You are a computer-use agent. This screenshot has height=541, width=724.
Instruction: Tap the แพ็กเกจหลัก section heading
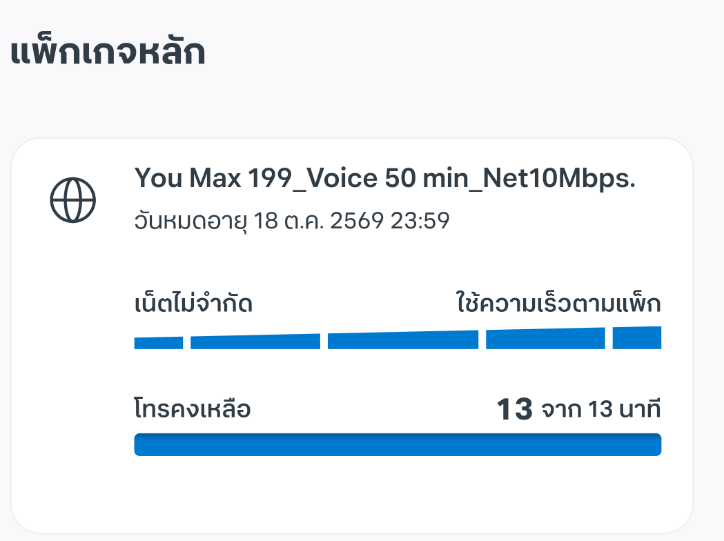(x=108, y=54)
